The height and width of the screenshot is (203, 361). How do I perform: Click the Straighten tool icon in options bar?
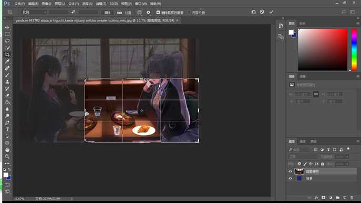119,13
